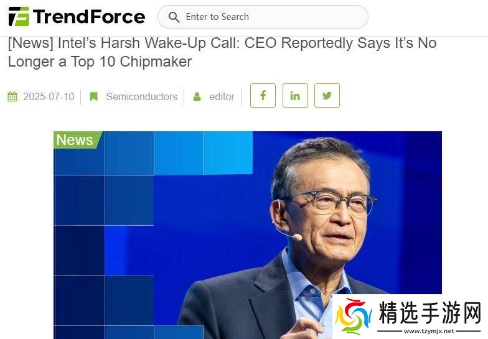Focus the Enter to Search field

[x=263, y=17]
